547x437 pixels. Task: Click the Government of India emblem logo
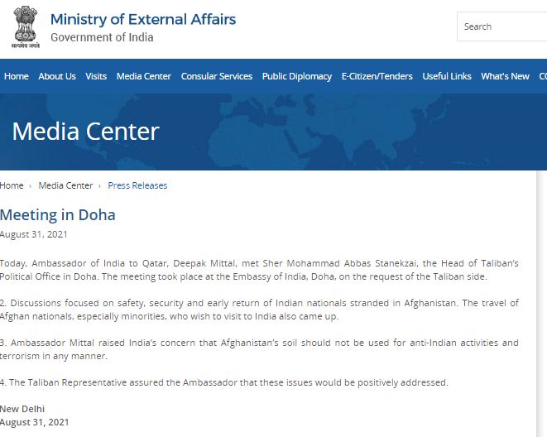[x=26, y=27]
